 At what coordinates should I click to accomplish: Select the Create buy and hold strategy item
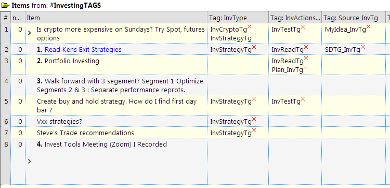[x=117, y=106]
